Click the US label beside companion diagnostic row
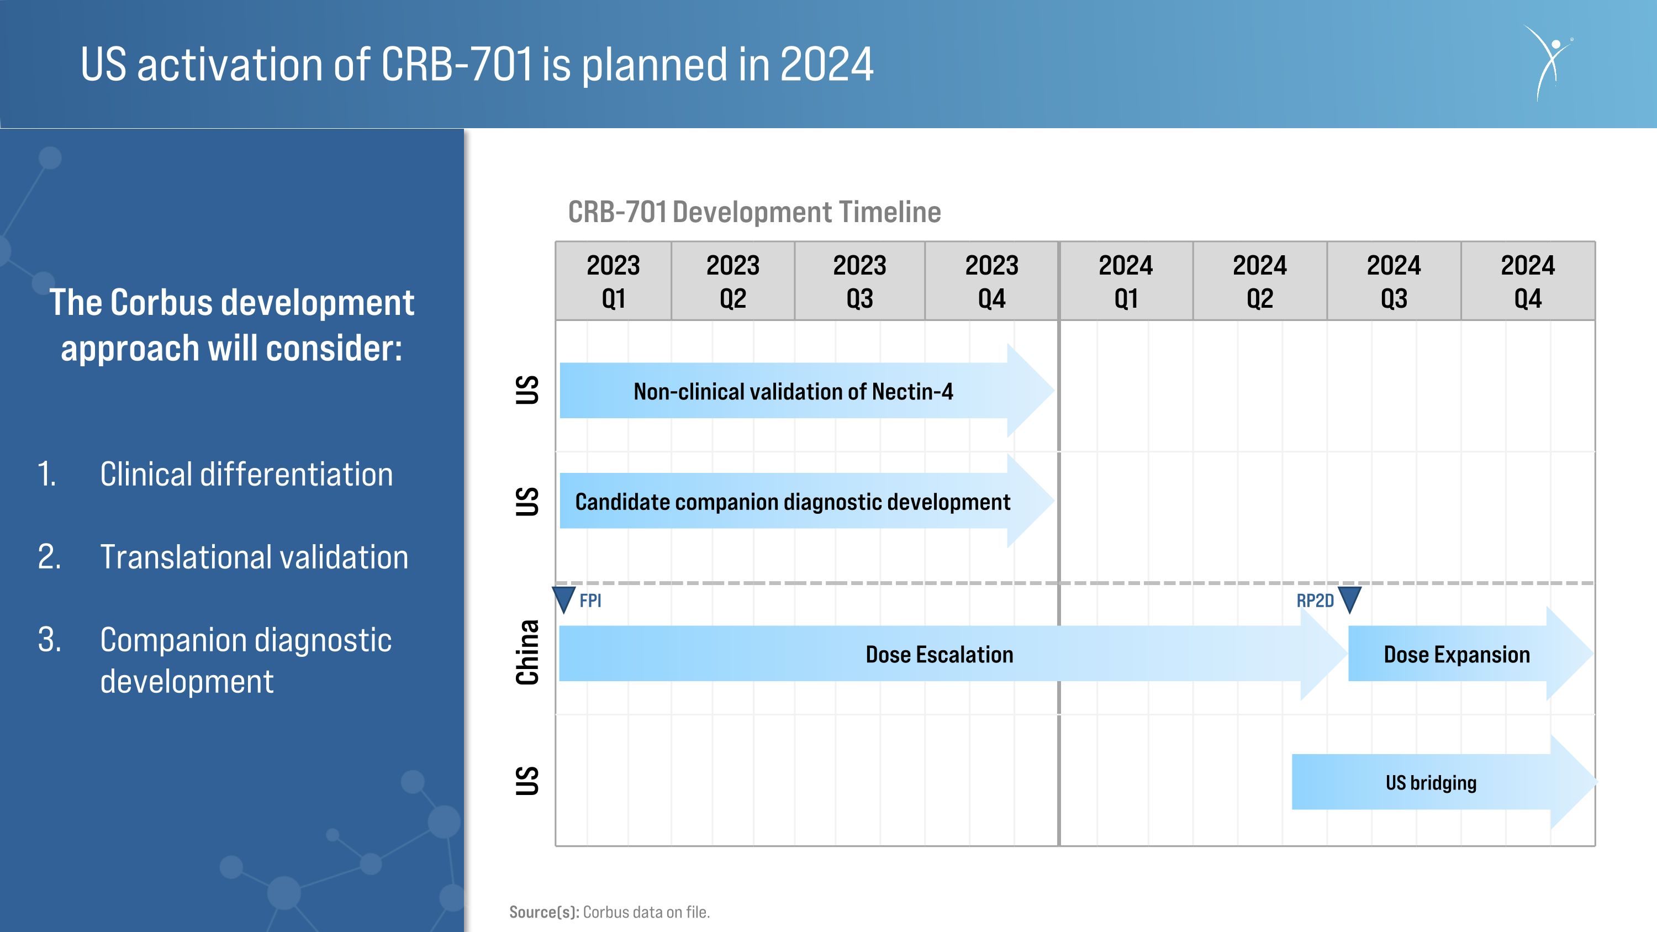Screen dimensions: 1657x932 527,501
